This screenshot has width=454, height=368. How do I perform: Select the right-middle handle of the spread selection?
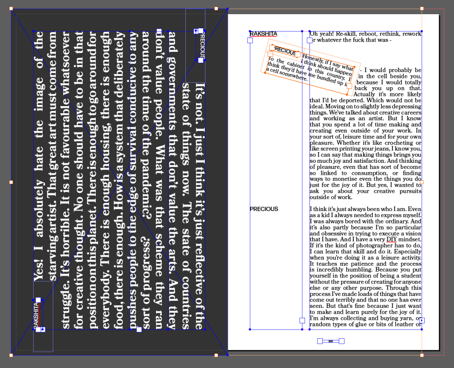422,182
